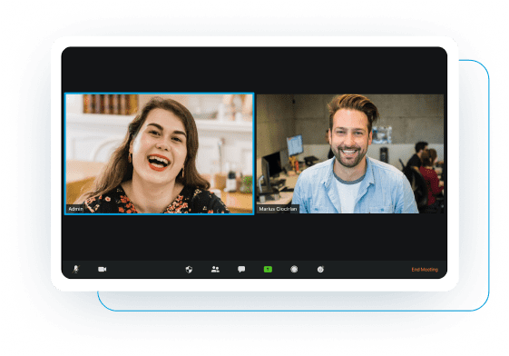
Task: Select the Marius Ciocirlan video tile
Action: [x=350, y=153]
